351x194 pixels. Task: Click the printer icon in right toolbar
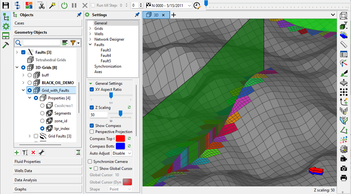click(x=344, y=178)
